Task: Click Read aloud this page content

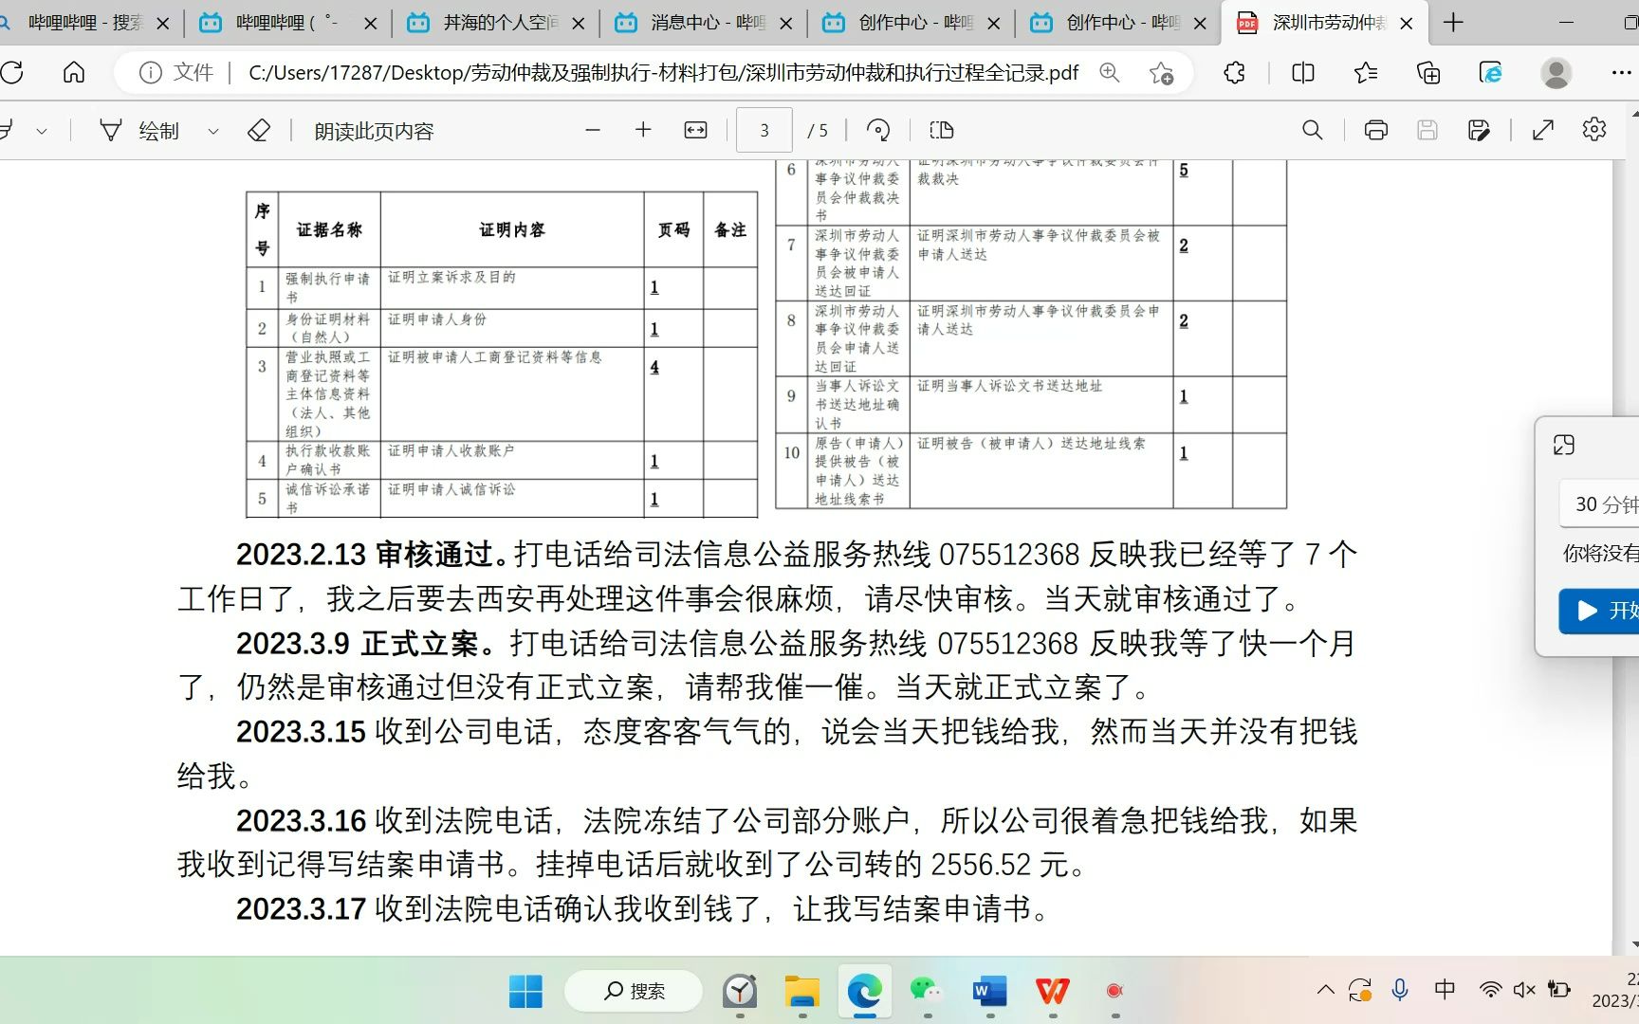Action: (x=374, y=131)
